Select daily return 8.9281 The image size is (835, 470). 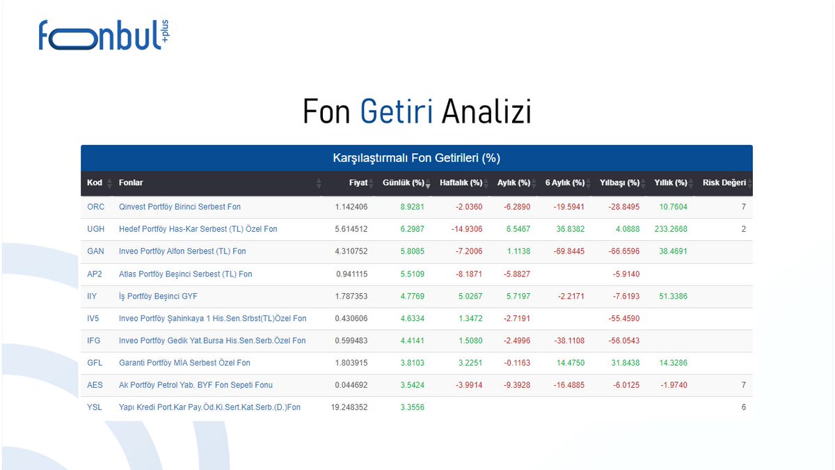coord(412,207)
